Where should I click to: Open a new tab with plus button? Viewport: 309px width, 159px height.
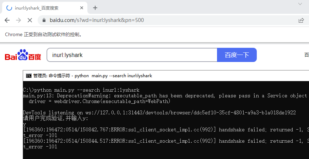pos(95,8)
